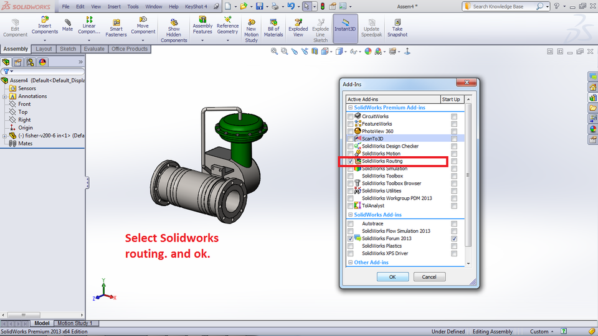The height and width of the screenshot is (336, 598).
Task: Enable the SolidWorks Toolbox checkbox
Action: [351, 176]
